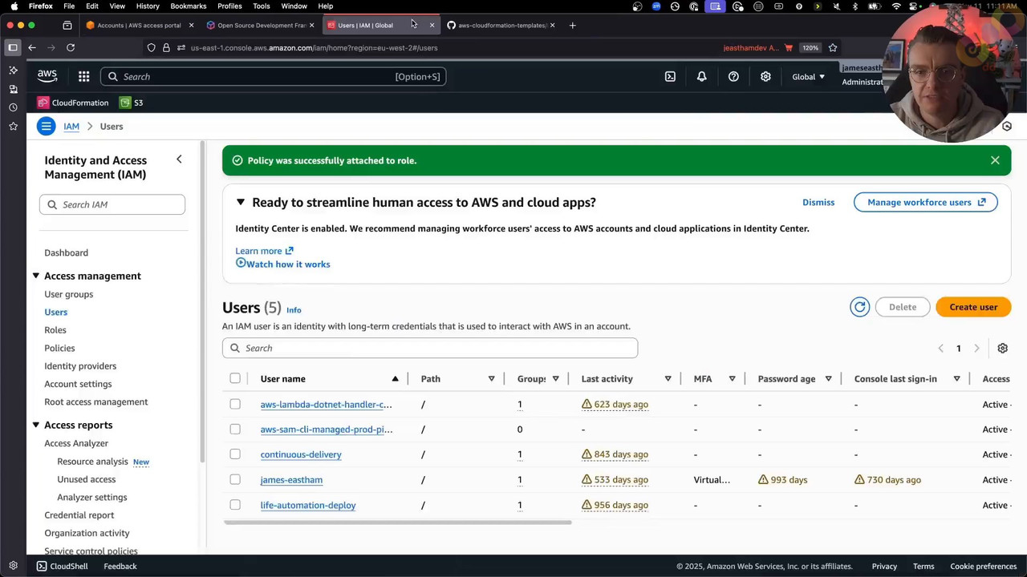Select all users header checkbox
The image size is (1027, 577).
click(235, 378)
